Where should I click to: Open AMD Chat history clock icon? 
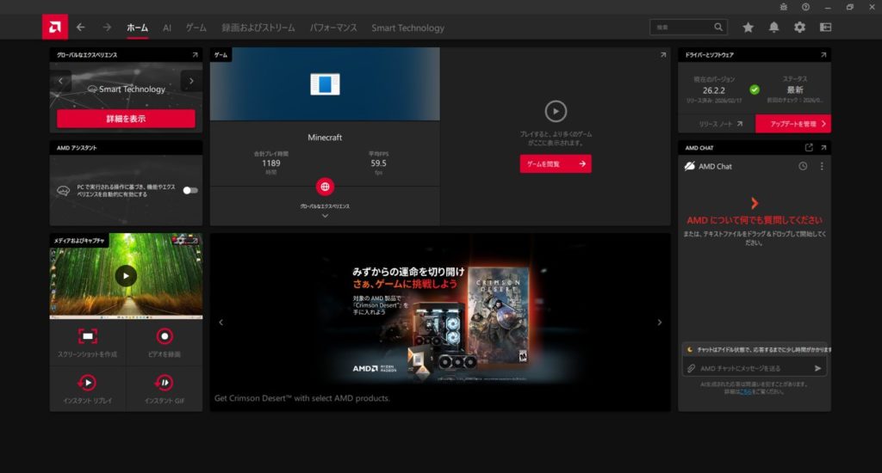803,166
